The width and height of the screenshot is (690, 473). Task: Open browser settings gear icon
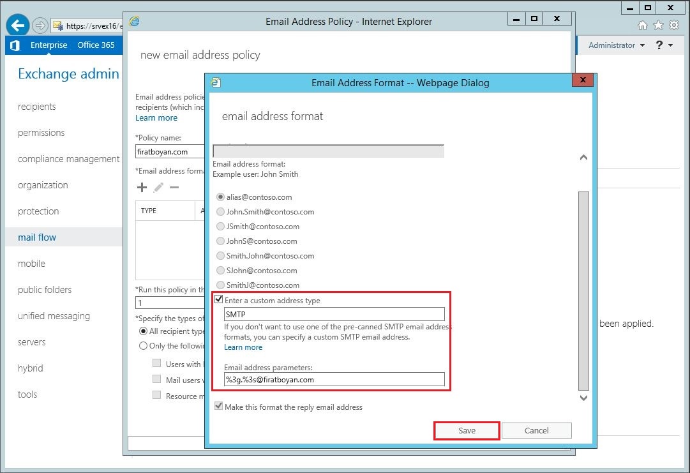pyautogui.click(x=674, y=26)
